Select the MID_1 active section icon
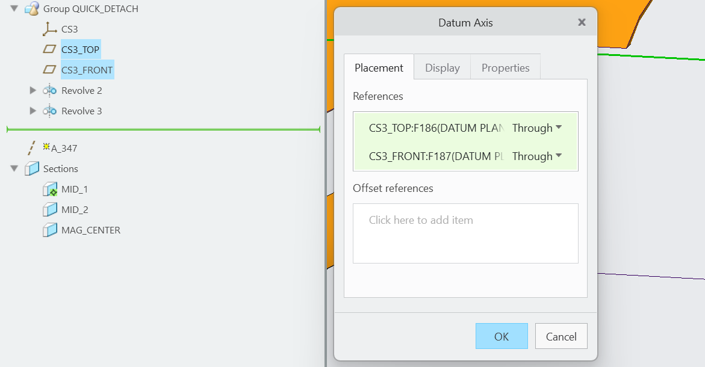 coord(49,189)
